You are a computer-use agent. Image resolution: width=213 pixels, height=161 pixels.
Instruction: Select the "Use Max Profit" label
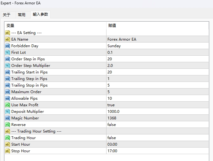click(x=25, y=105)
